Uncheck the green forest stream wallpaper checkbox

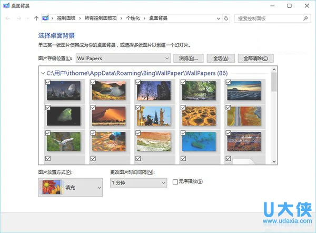coord(183,82)
